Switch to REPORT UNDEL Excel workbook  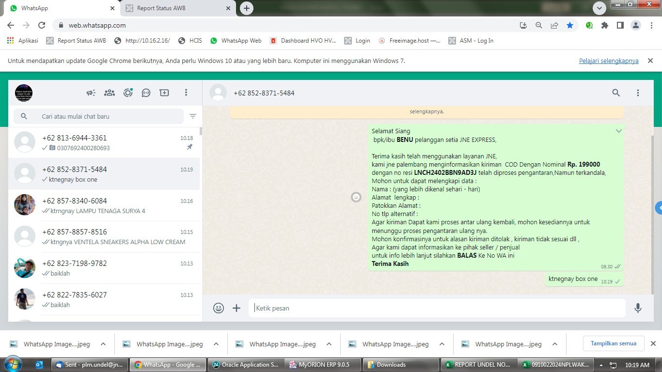pos(478,365)
